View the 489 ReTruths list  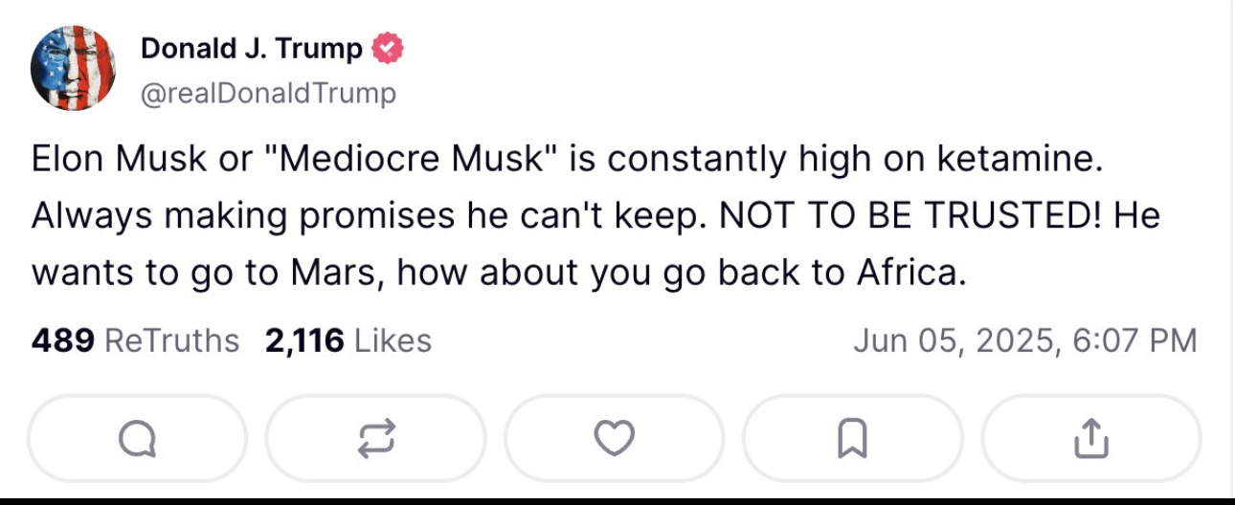tap(135, 340)
